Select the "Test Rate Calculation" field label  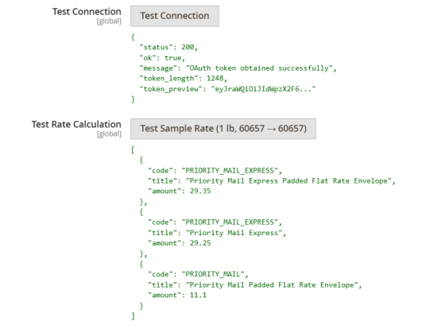(76, 124)
